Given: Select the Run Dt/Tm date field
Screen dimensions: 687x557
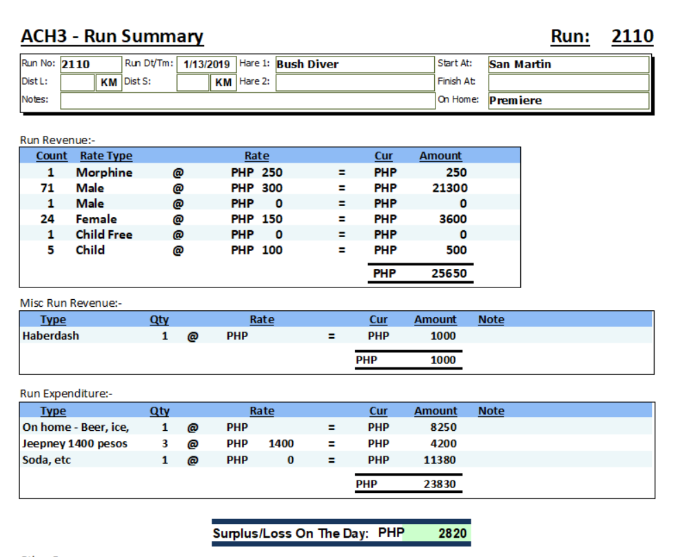Looking at the screenshot, I should (207, 64).
